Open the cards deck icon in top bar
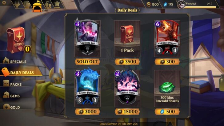224x126 pixels. [27, 4]
